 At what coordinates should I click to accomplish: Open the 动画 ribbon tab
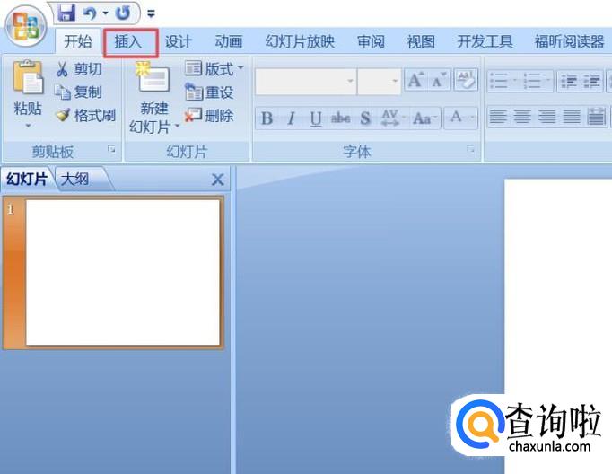point(229,41)
